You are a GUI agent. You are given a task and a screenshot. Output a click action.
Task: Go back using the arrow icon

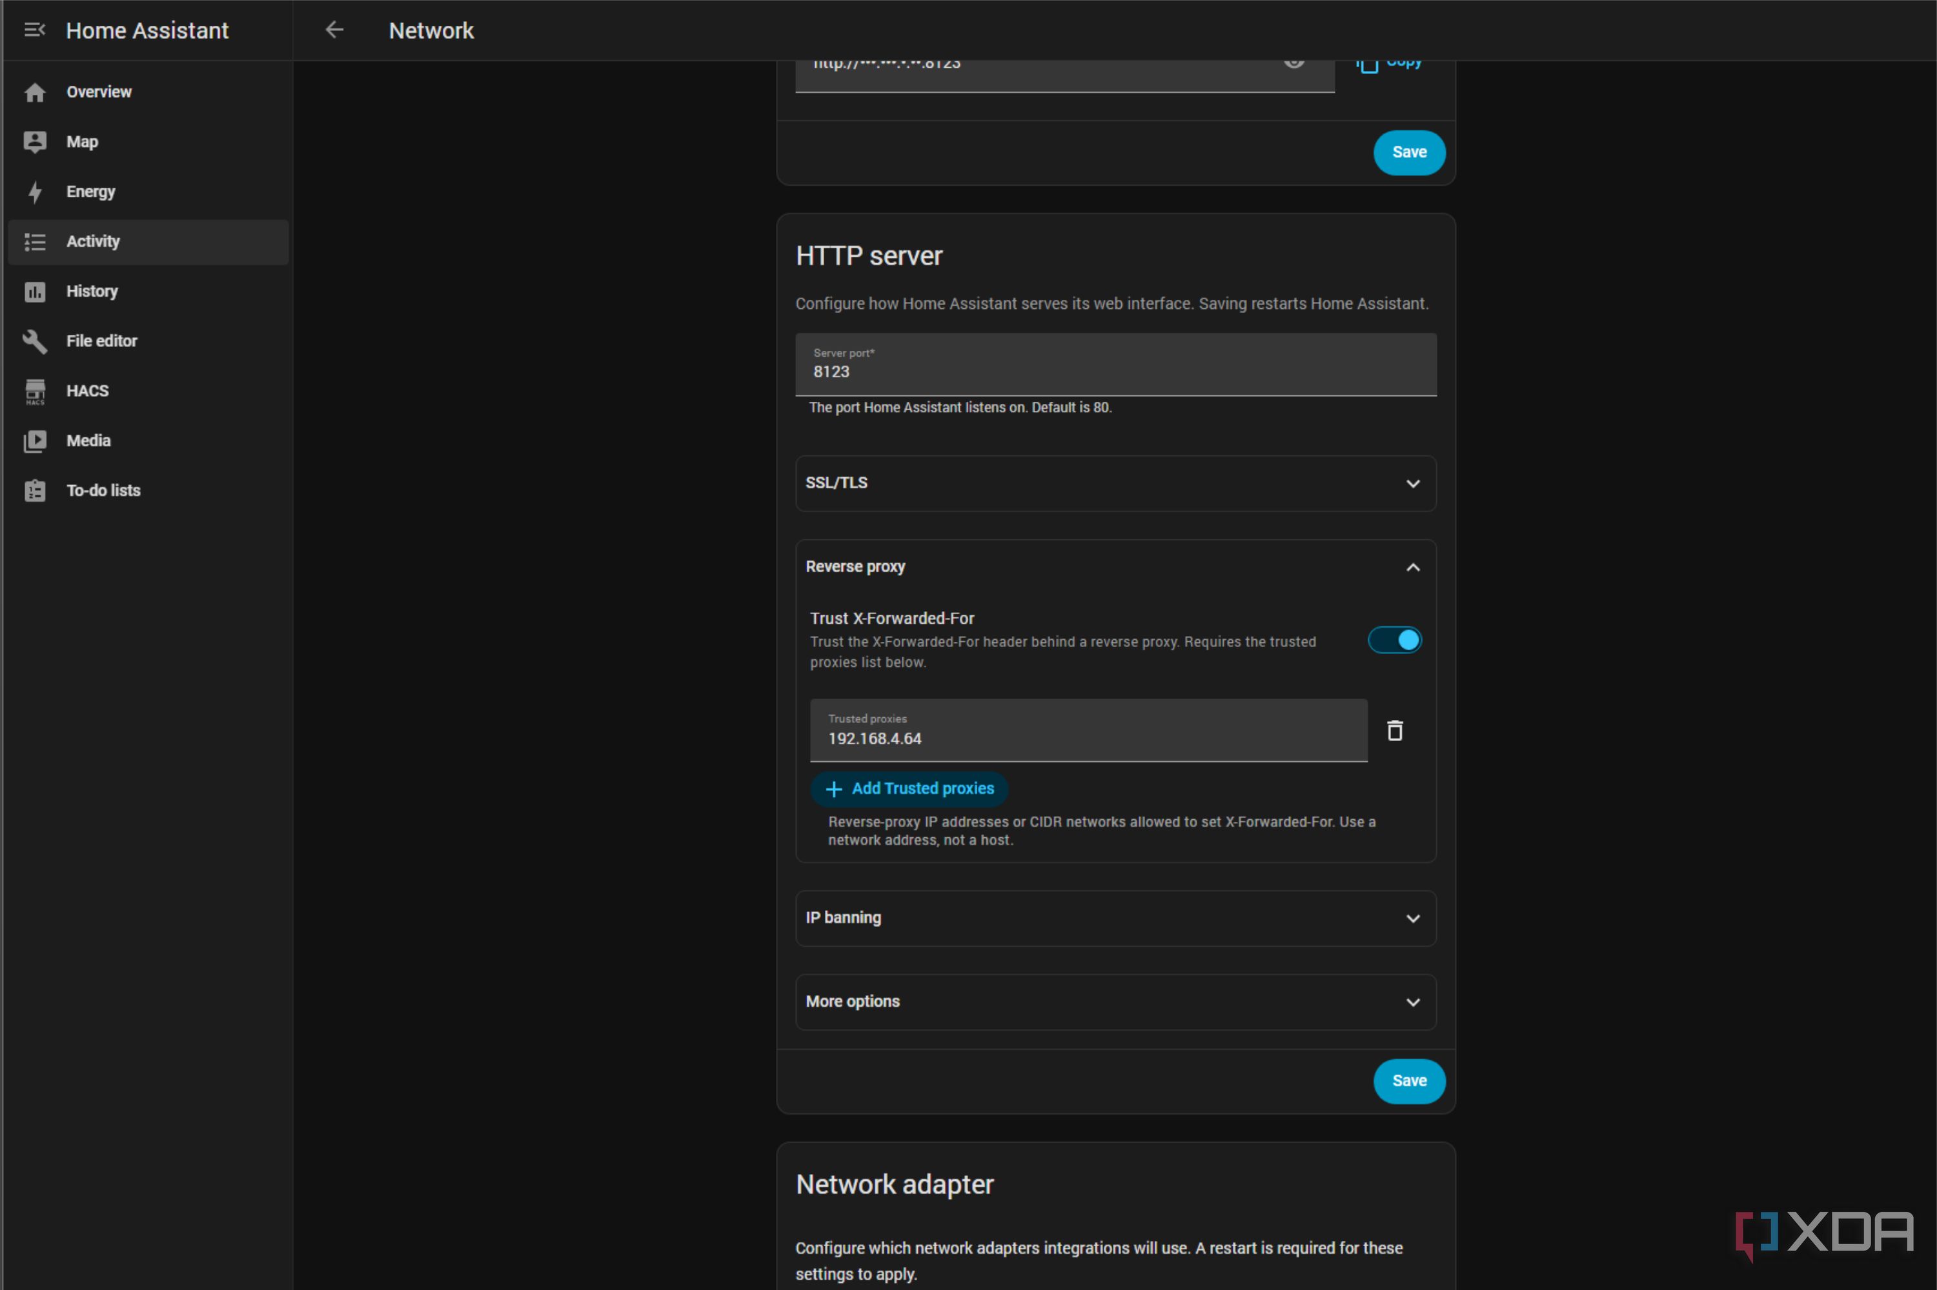pos(334,30)
